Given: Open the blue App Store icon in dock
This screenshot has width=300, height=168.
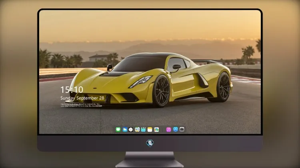Looking at the screenshot, I should 176,129.
